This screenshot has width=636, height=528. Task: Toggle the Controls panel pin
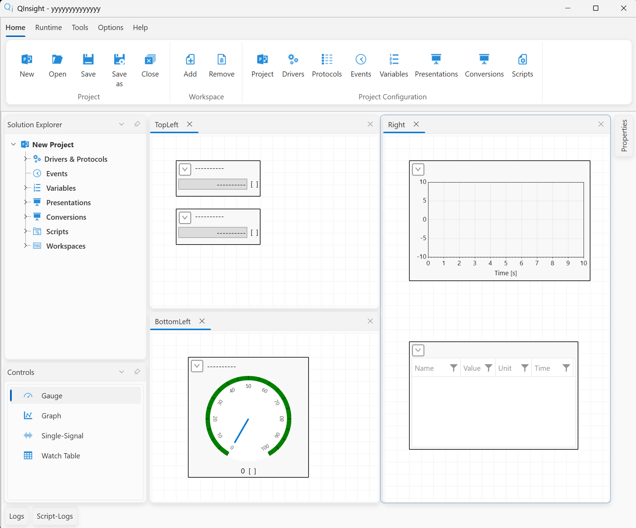tap(137, 372)
